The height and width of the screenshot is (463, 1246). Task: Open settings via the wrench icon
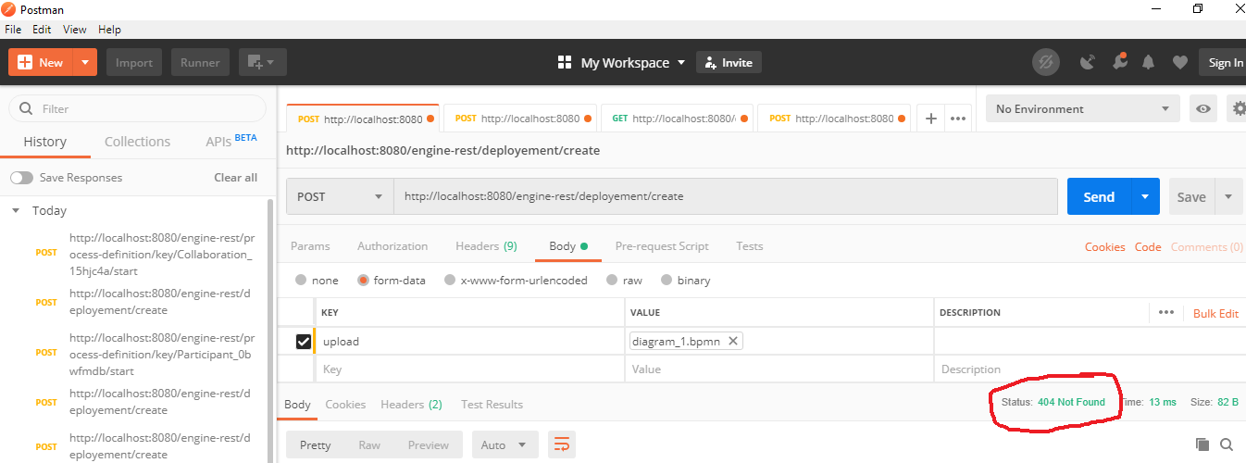click(1119, 62)
